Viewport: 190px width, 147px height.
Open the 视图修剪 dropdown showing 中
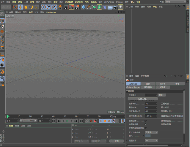pos(151,140)
